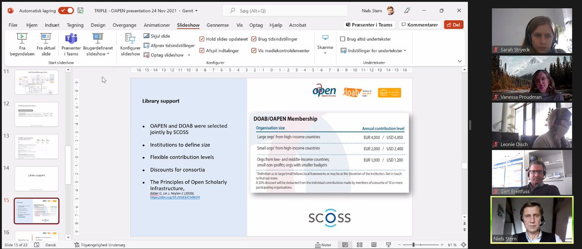
Task: Click Præsenter i Teams button top right
Action: 369,25
